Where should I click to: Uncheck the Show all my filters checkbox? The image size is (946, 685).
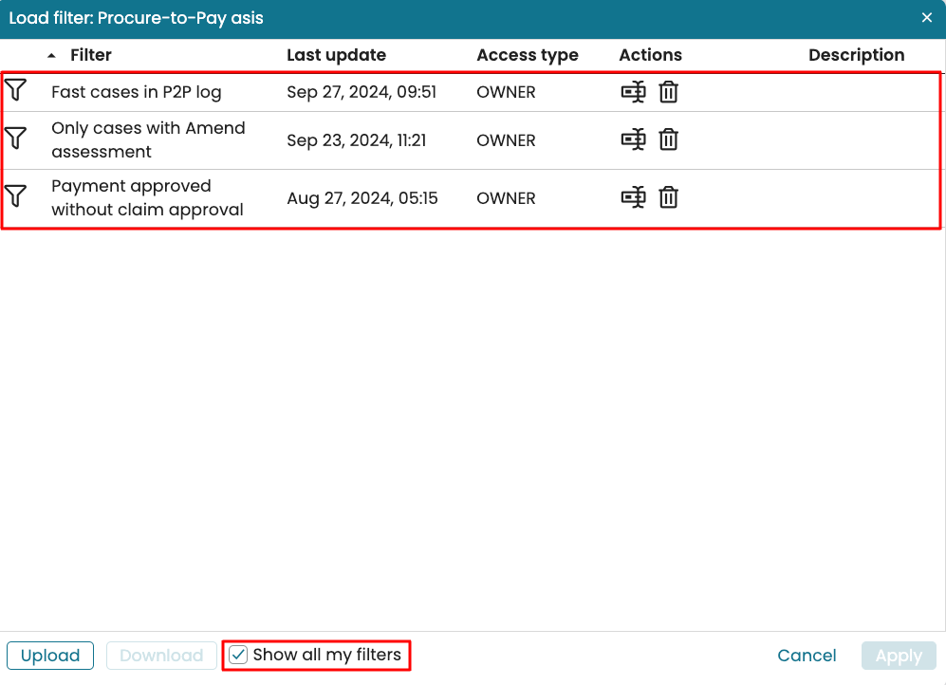[x=239, y=656]
